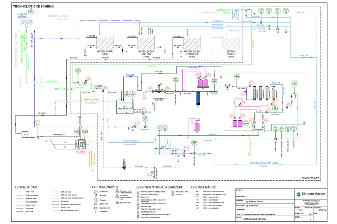
Task: Select the FIR 81 flow instrument circle
Action: tap(78, 71)
